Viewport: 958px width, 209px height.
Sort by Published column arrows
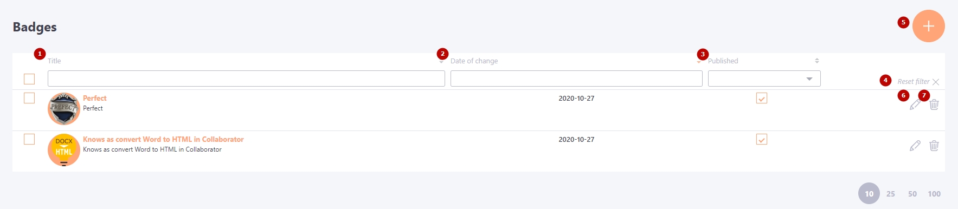point(817,61)
